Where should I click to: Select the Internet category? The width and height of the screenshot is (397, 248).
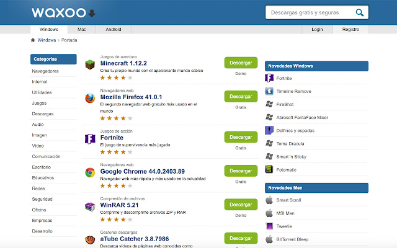[x=40, y=82]
